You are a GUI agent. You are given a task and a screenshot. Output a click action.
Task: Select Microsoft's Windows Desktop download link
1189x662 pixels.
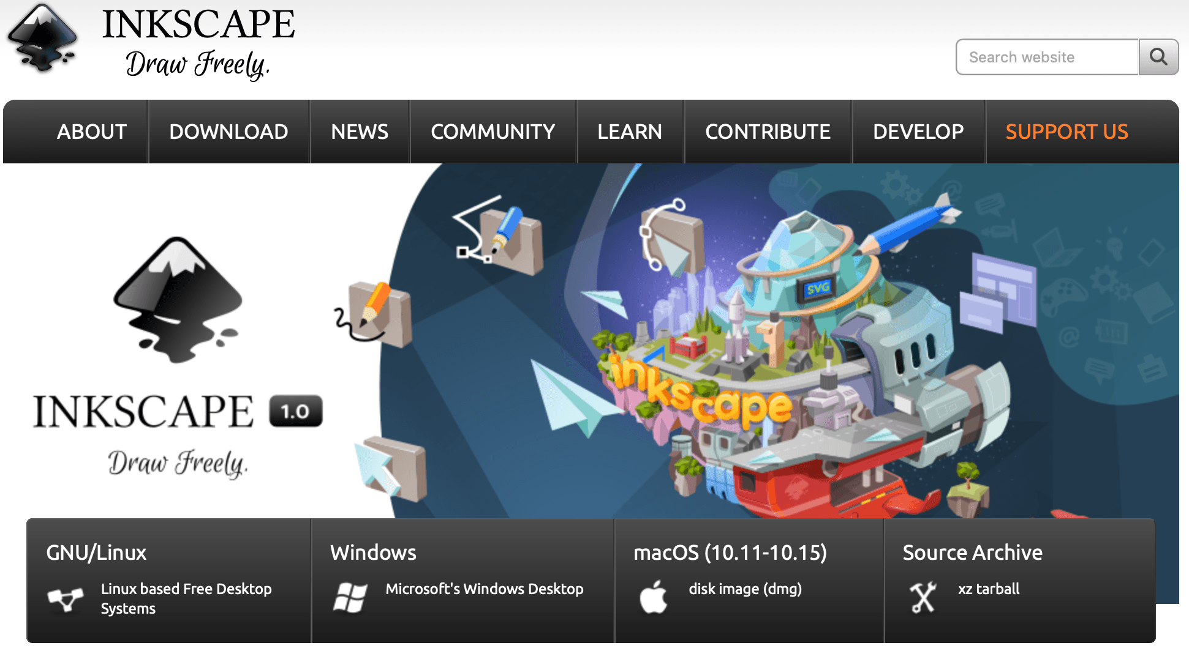pos(484,589)
